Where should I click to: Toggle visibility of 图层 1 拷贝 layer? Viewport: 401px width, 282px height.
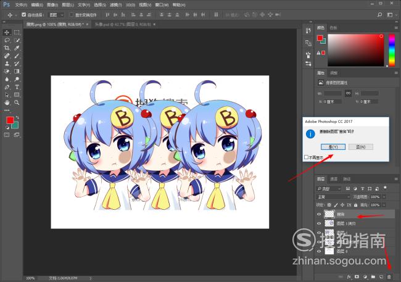point(319,223)
